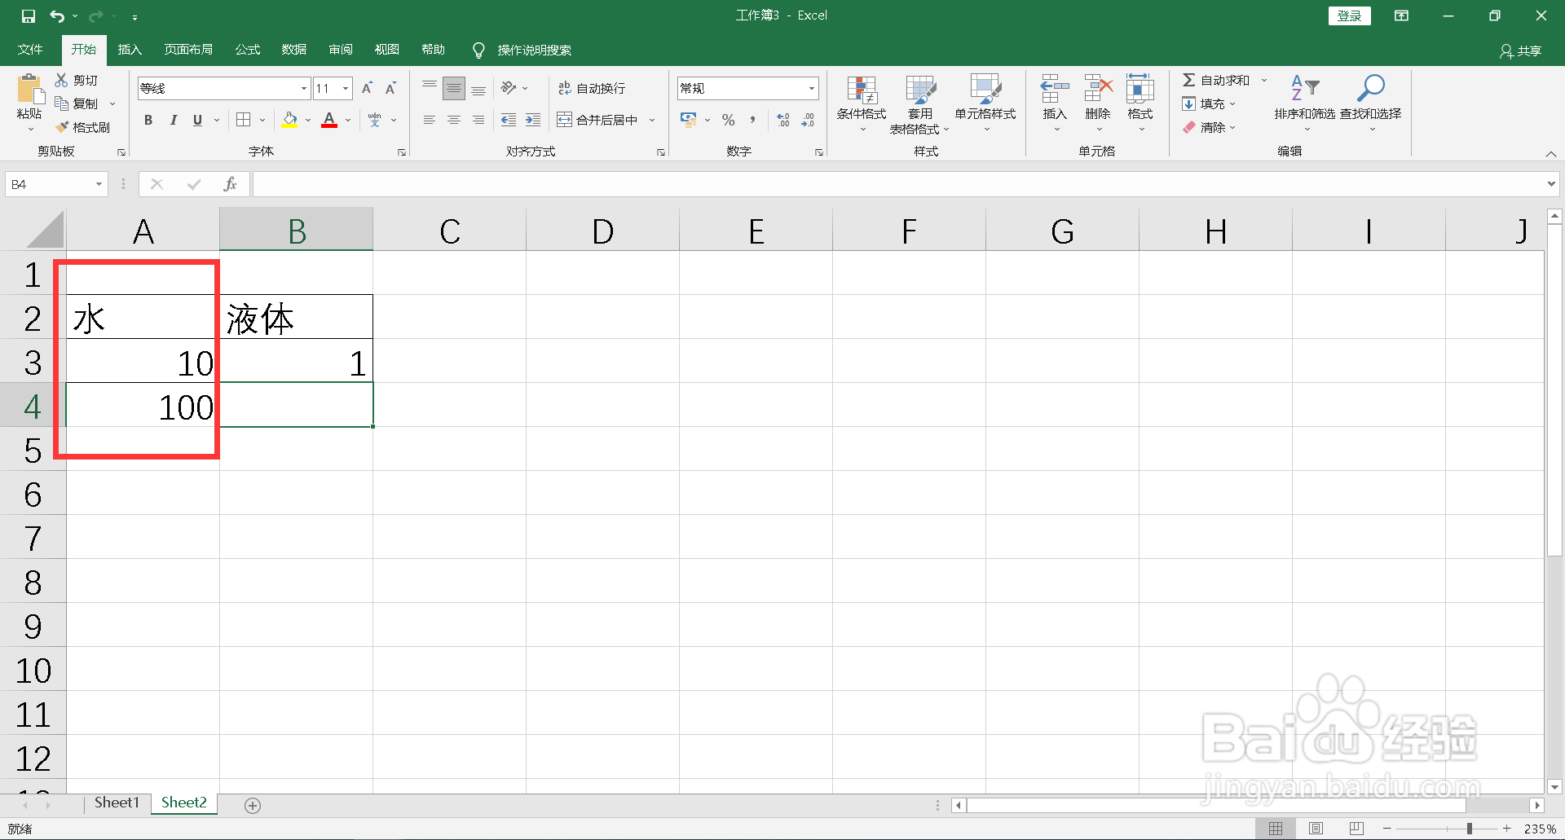Click the increase decimal places icon

point(783,120)
